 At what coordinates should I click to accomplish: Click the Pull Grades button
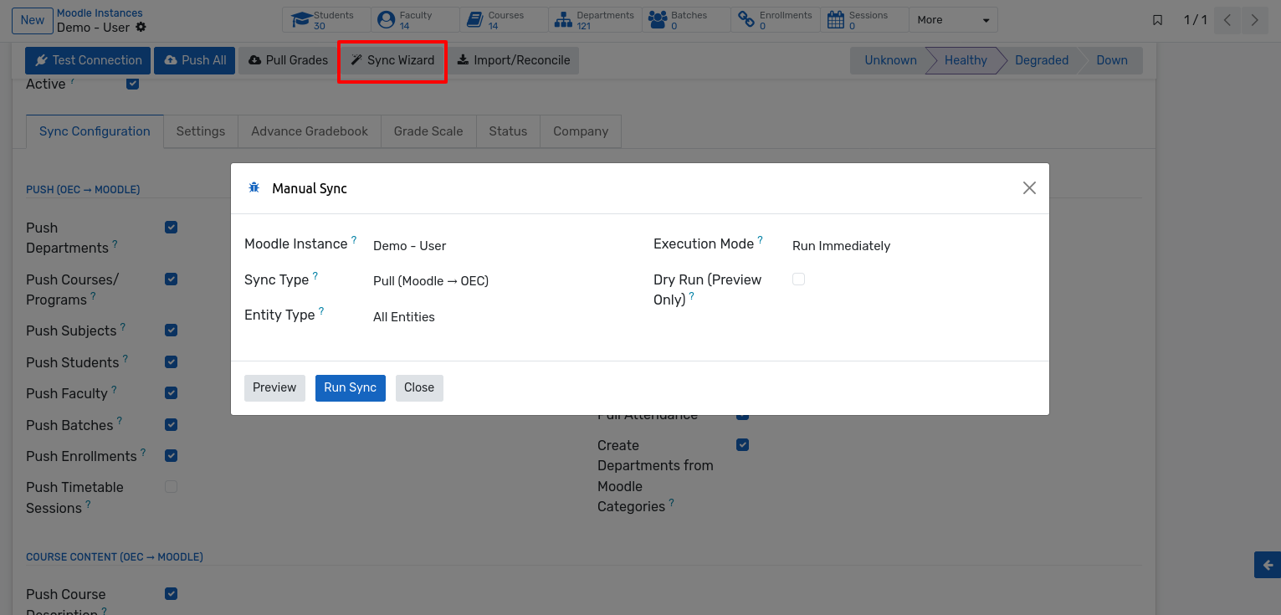pos(288,60)
